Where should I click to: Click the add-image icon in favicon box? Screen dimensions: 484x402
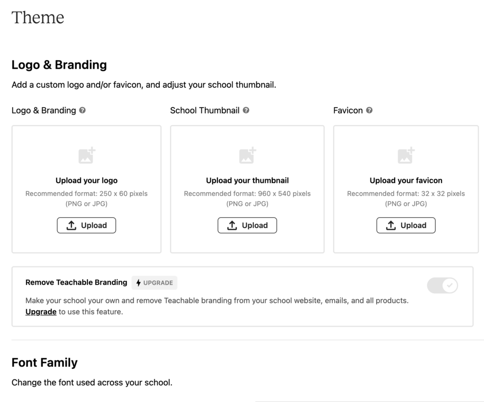(406, 155)
